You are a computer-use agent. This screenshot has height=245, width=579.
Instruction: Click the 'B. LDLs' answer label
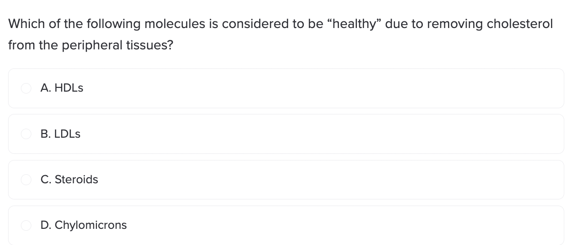(60, 134)
